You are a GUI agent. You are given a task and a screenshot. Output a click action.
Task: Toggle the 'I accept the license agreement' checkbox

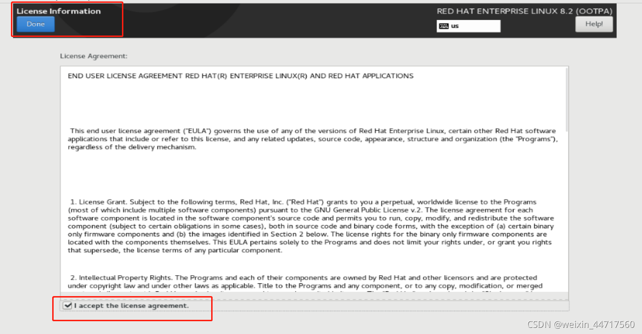68,306
